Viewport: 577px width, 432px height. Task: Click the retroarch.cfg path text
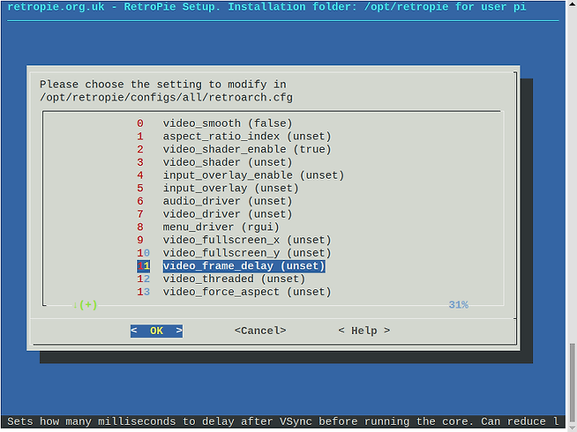[167, 98]
